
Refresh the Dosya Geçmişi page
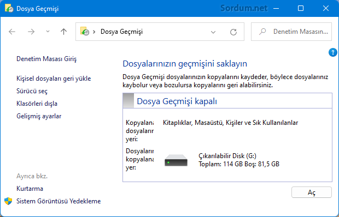click(233, 32)
